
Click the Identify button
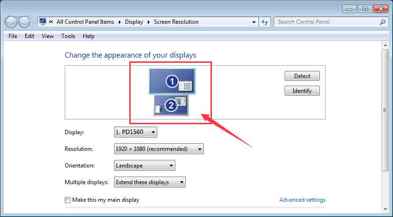(x=302, y=91)
